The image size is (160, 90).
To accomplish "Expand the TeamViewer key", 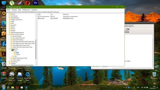I will click(x=8, y=62).
